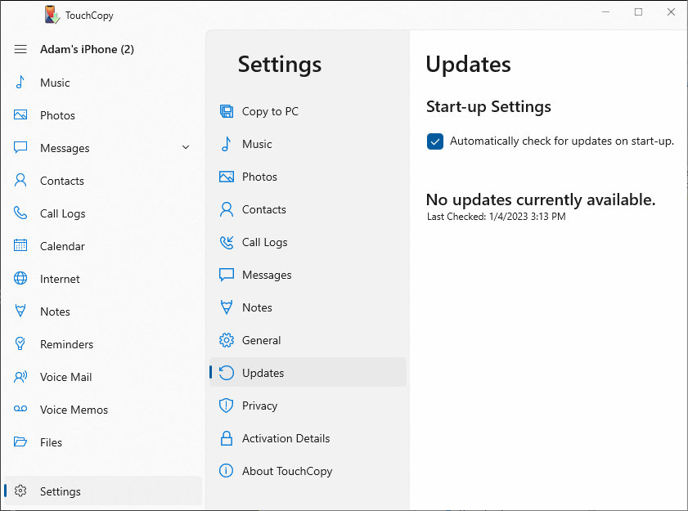The height and width of the screenshot is (511, 688).
Task: Go to Contacts in device sidebar
Action: point(103,180)
